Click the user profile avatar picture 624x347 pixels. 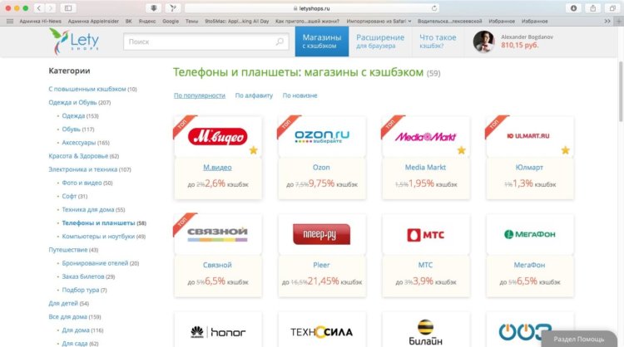tap(483, 42)
